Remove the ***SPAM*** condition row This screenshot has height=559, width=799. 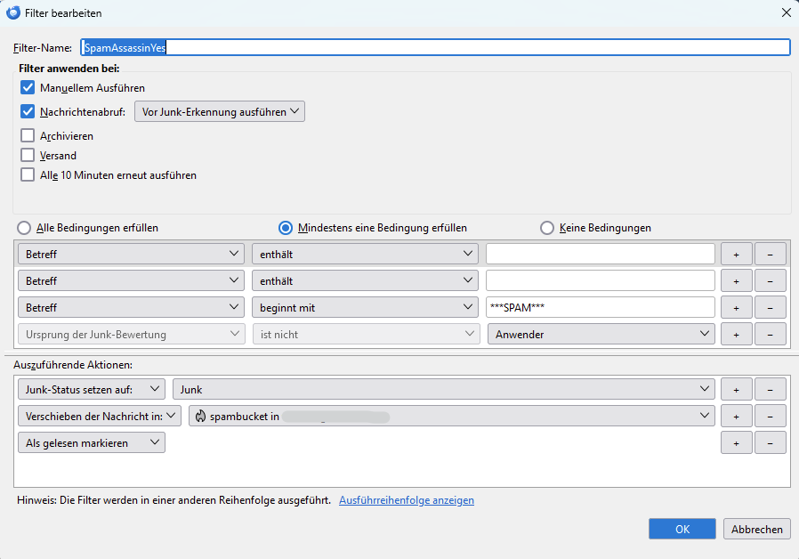[770, 307]
